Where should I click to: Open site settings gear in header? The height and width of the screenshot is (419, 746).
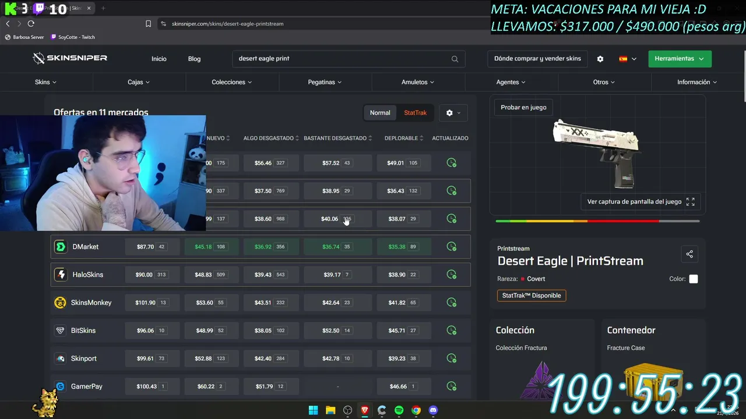[x=600, y=59]
